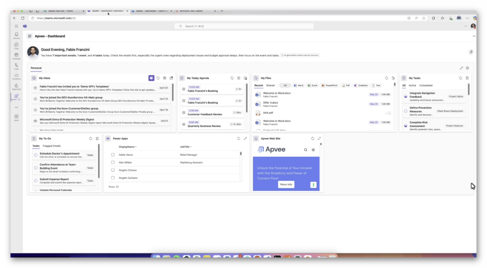Screen dimensions: 487x268
Task: Refresh the My Files card
Action: tap(386, 78)
